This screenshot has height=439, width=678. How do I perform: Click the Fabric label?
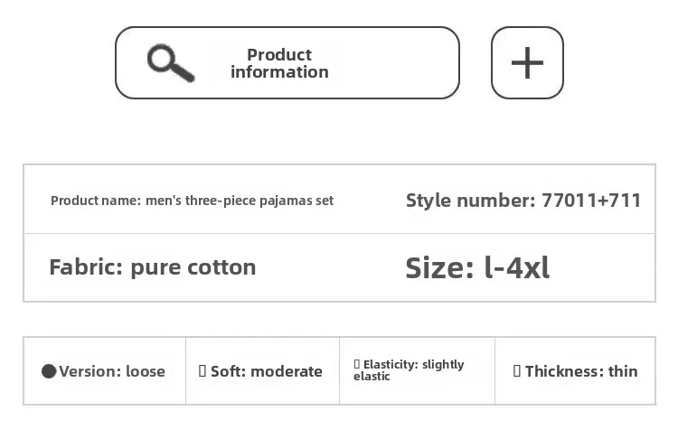[86, 267]
